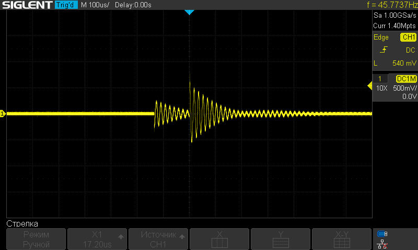Click the USB connection status icon
Viewport: 418px width, 250px height.
(x=383, y=234)
